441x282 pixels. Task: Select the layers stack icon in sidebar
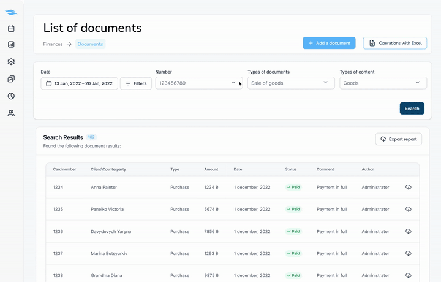(x=11, y=62)
